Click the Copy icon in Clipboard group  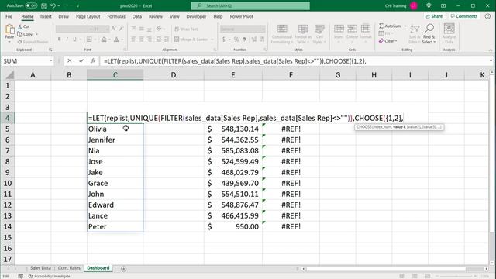(20, 34)
